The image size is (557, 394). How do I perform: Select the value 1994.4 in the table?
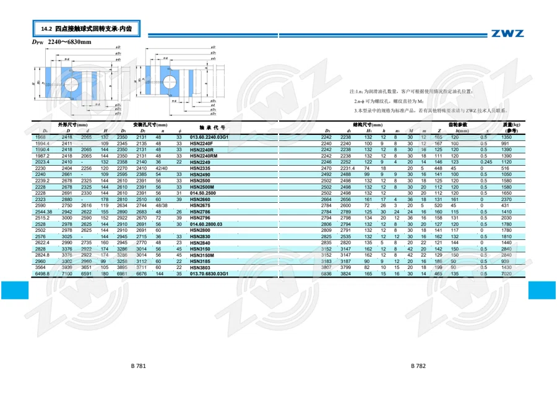(x=42, y=143)
